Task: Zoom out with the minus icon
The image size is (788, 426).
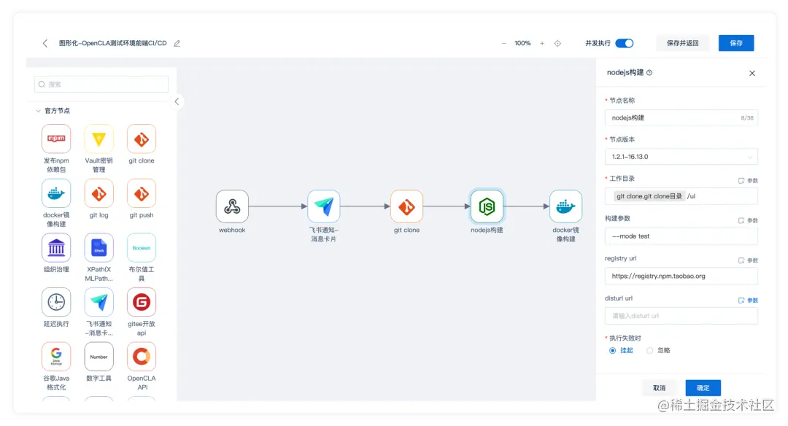Action: coord(503,43)
